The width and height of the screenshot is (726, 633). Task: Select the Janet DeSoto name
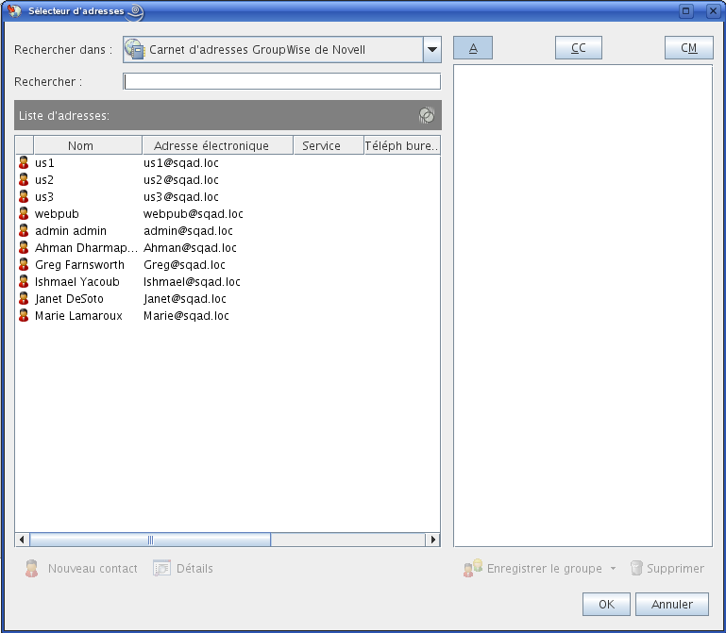click(x=69, y=298)
